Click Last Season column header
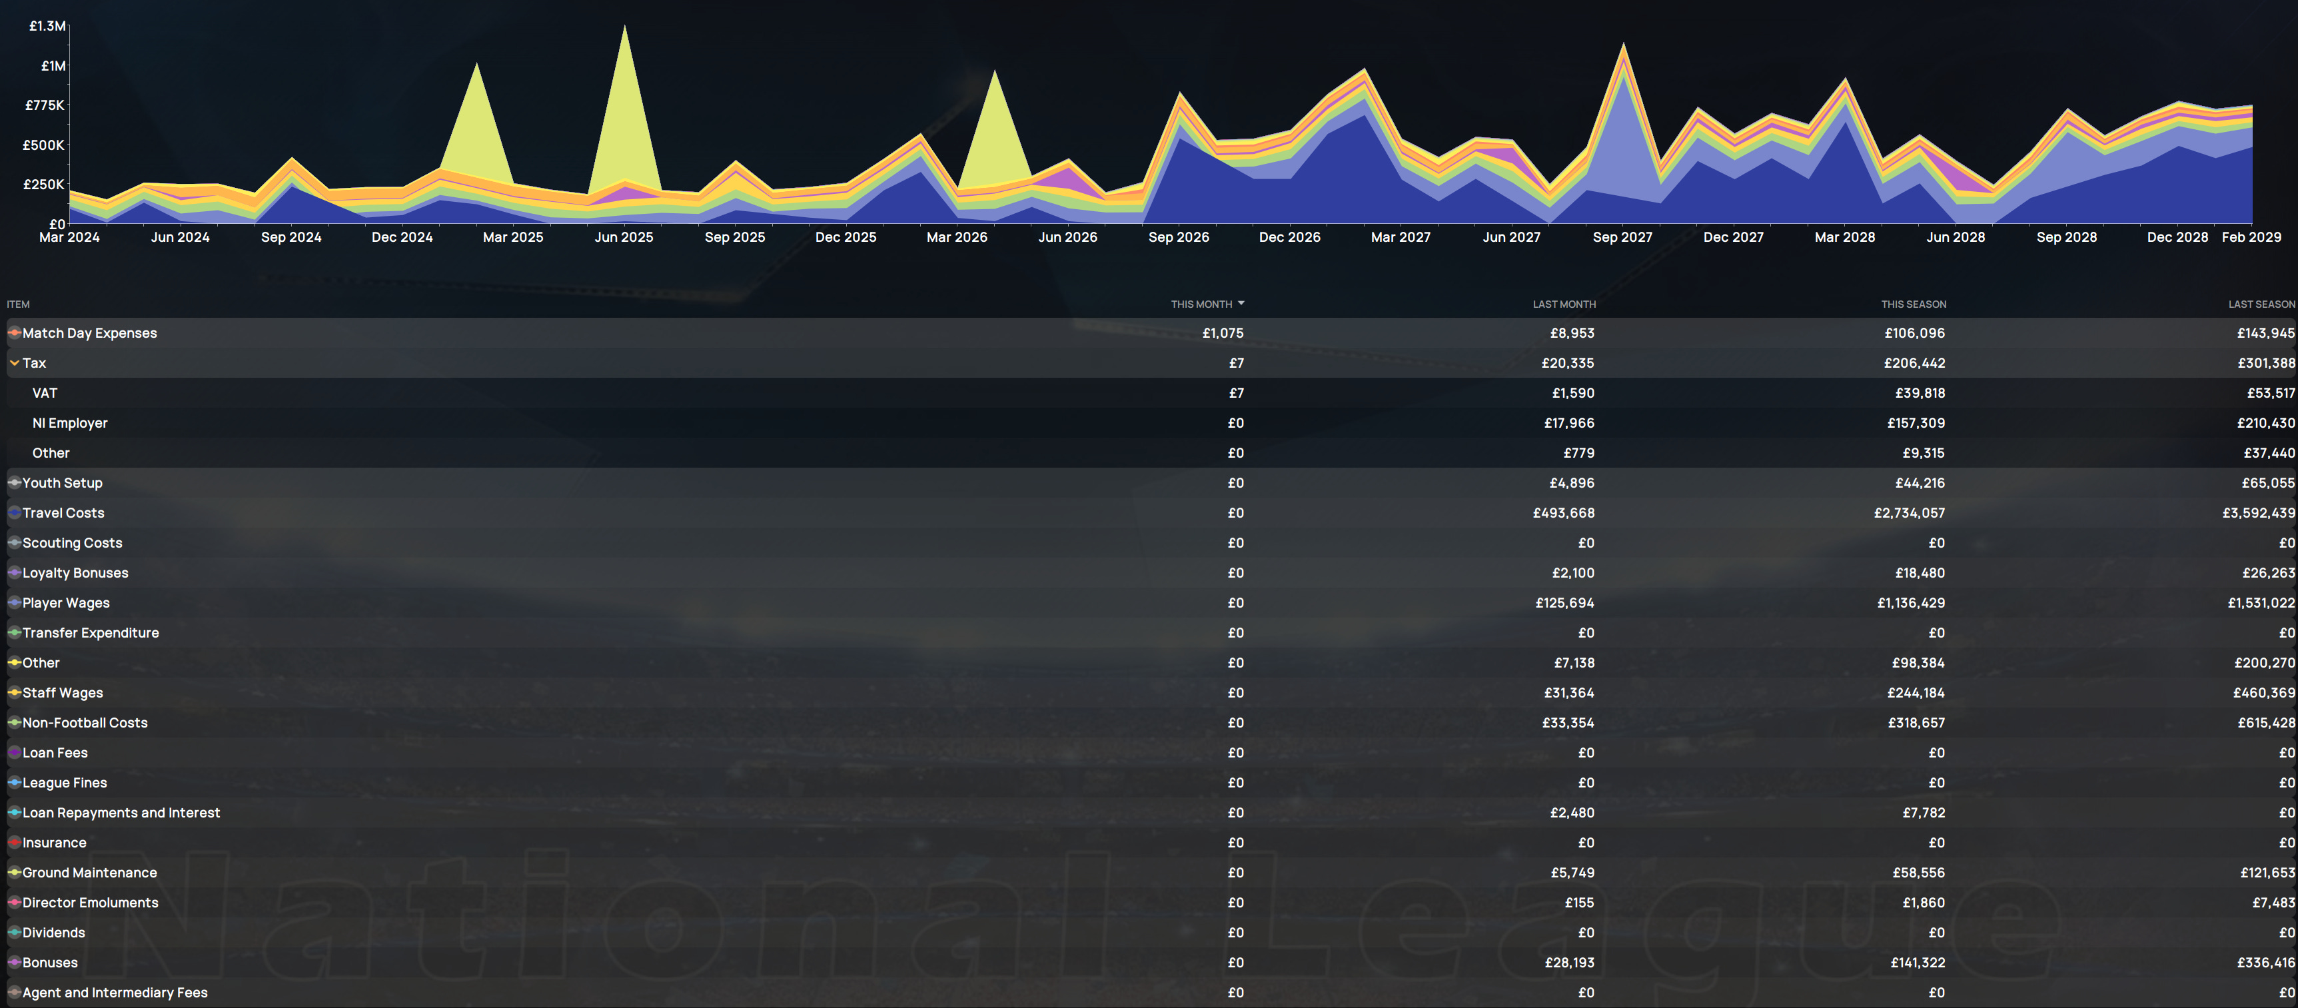The height and width of the screenshot is (1008, 2298). (x=2261, y=304)
